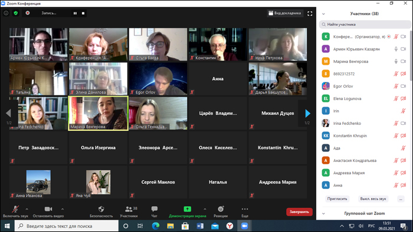Image resolution: width=413 pixels, height=232 pixels.
Task: Click Пригласить invite button
Action: tap(337, 199)
